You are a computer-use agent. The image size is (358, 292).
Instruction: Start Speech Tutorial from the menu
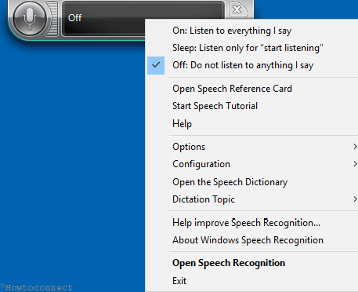251,106
